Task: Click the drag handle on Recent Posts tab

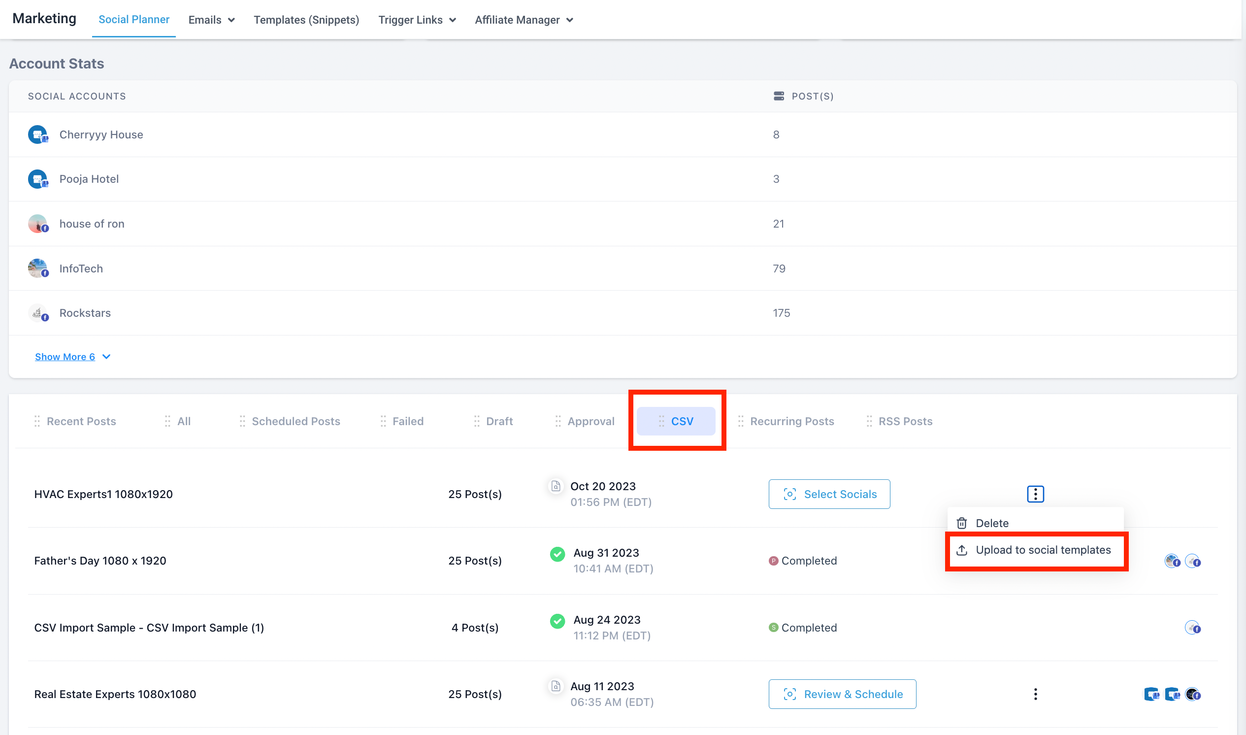Action: pos(37,422)
